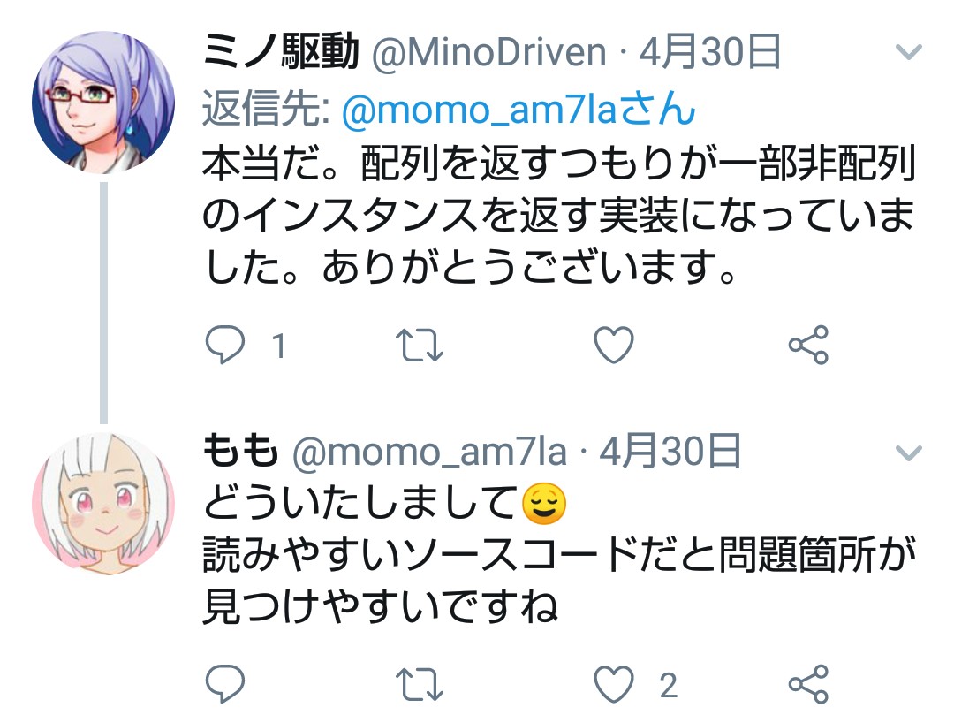Open ミノ駆動's profile avatar
The image size is (954, 715).
[x=103, y=103]
